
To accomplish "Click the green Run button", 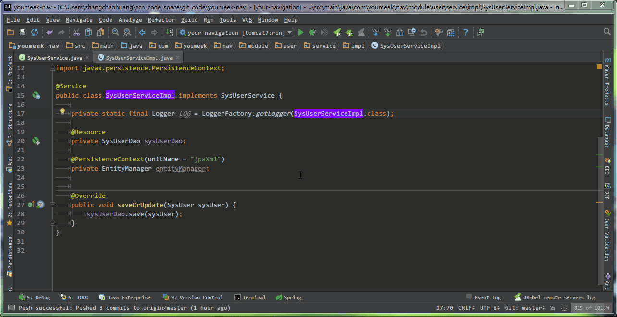I will 301,32.
